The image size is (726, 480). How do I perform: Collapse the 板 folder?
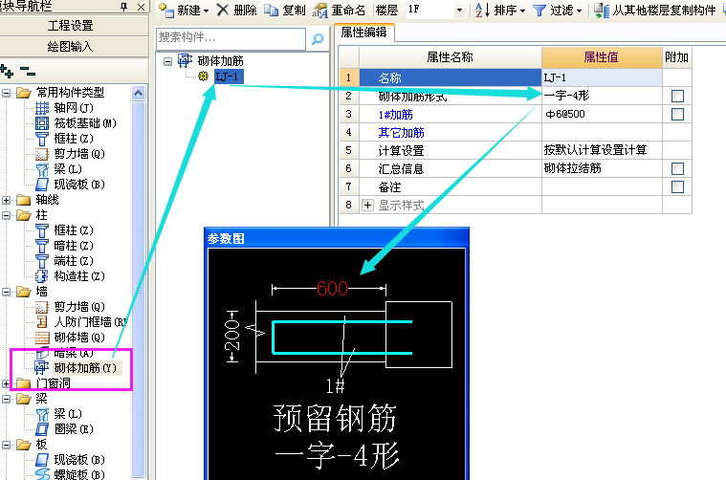(6, 445)
